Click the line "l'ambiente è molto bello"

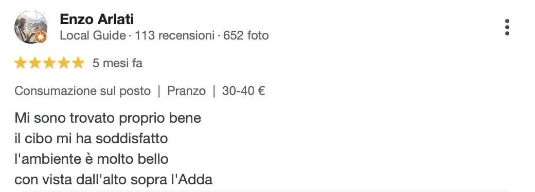92,159
